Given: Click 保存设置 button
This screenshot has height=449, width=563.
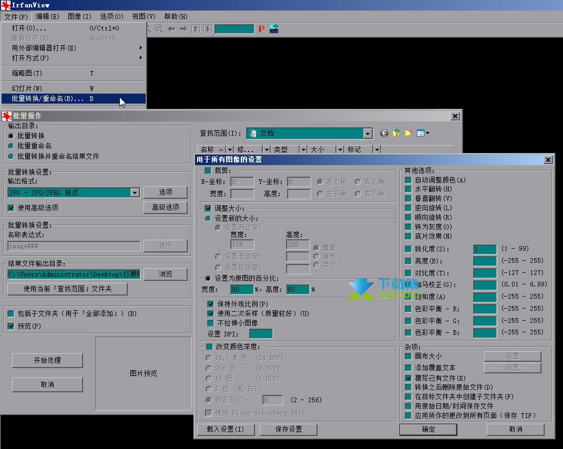Looking at the screenshot, I should [x=288, y=429].
